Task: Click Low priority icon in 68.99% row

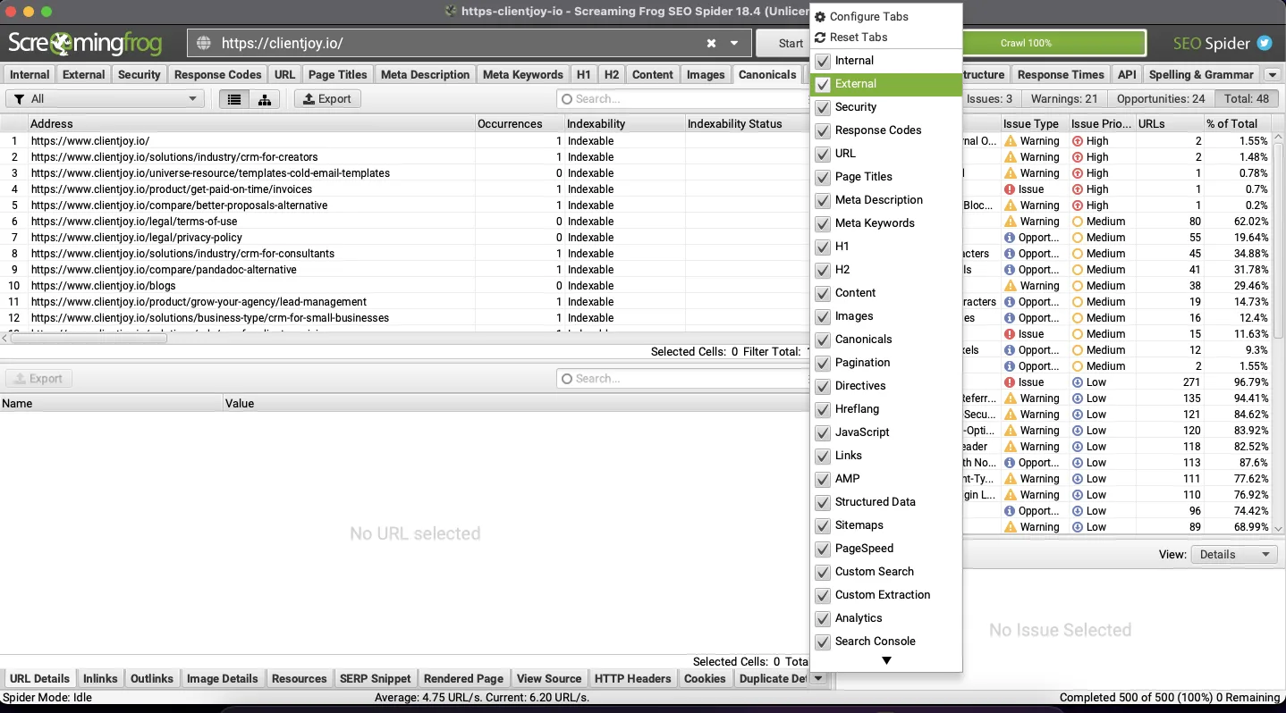Action: [x=1078, y=527]
